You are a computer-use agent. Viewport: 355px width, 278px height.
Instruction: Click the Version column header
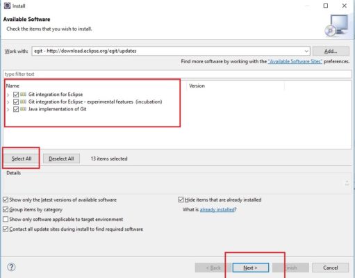click(197, 85)
